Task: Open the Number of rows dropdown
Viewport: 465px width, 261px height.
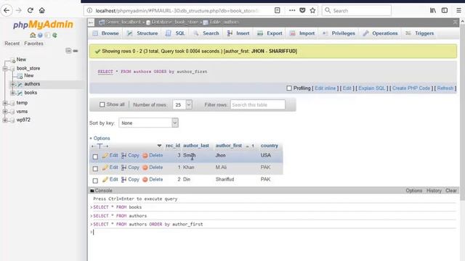Action: pyautogui.click(x=182, y=104)
